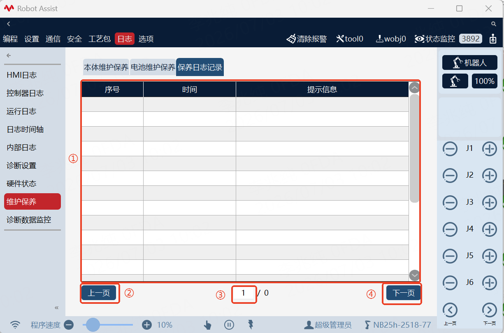The image size is (504, 333).
Task: Click the J3 minus jog button
Action: (x=450, y=202)
